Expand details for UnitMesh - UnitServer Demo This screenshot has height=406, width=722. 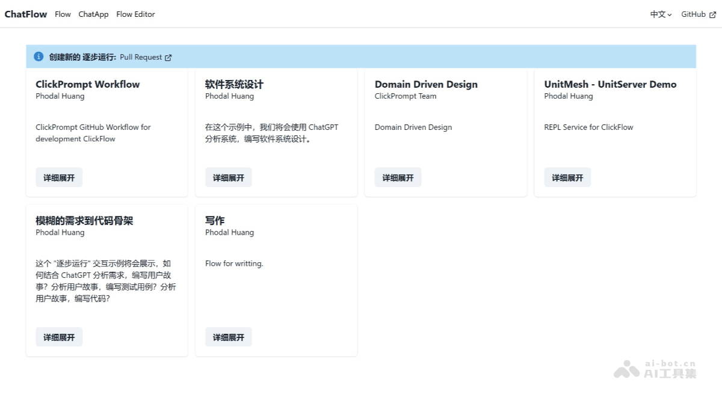click(x=567, y=177)
